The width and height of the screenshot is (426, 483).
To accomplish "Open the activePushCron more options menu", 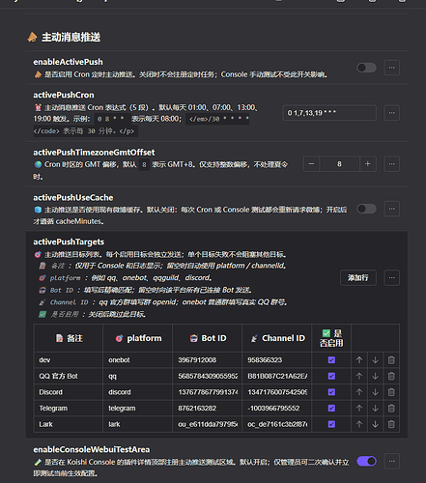I will coord(392,113).
